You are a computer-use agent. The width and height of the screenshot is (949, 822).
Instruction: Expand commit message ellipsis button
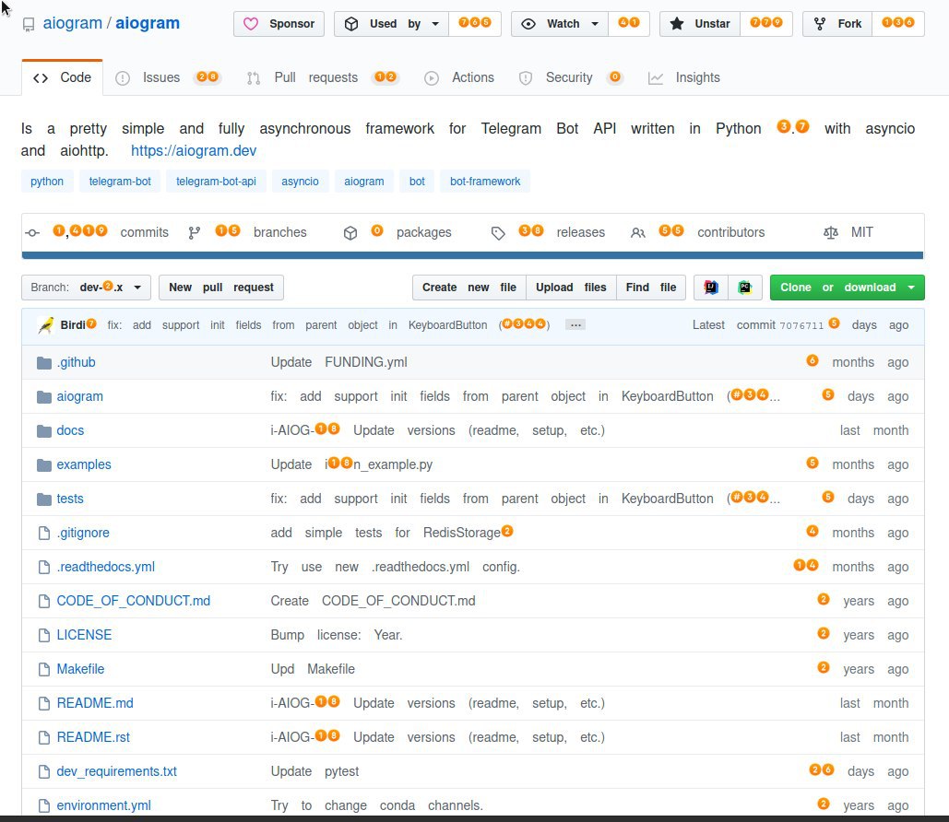[x=575, y=324]
